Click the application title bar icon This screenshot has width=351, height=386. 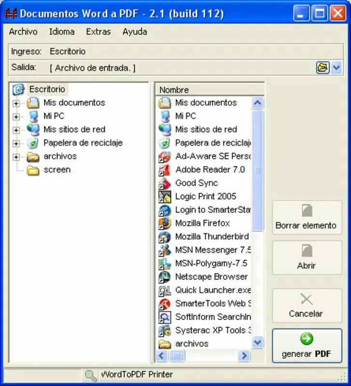[11, 14]
